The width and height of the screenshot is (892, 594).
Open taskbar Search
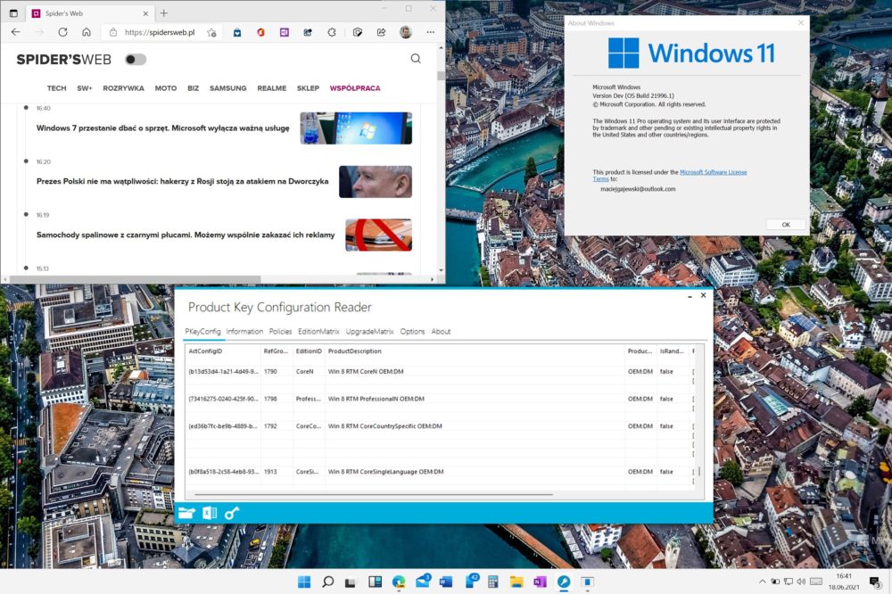click(x=327, y=582)
